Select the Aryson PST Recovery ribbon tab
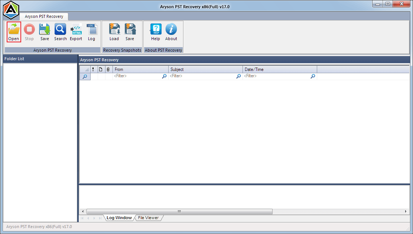Viewport: 413px width, 234px height. tap(44, 16)
